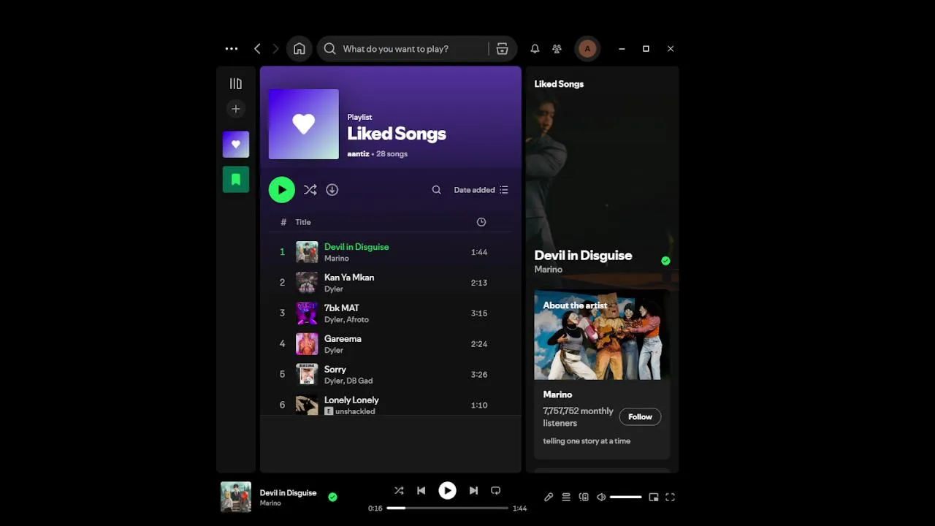Download the Liked Songs playlist
The image size is (935, 526).
click(x=332, y=190)
